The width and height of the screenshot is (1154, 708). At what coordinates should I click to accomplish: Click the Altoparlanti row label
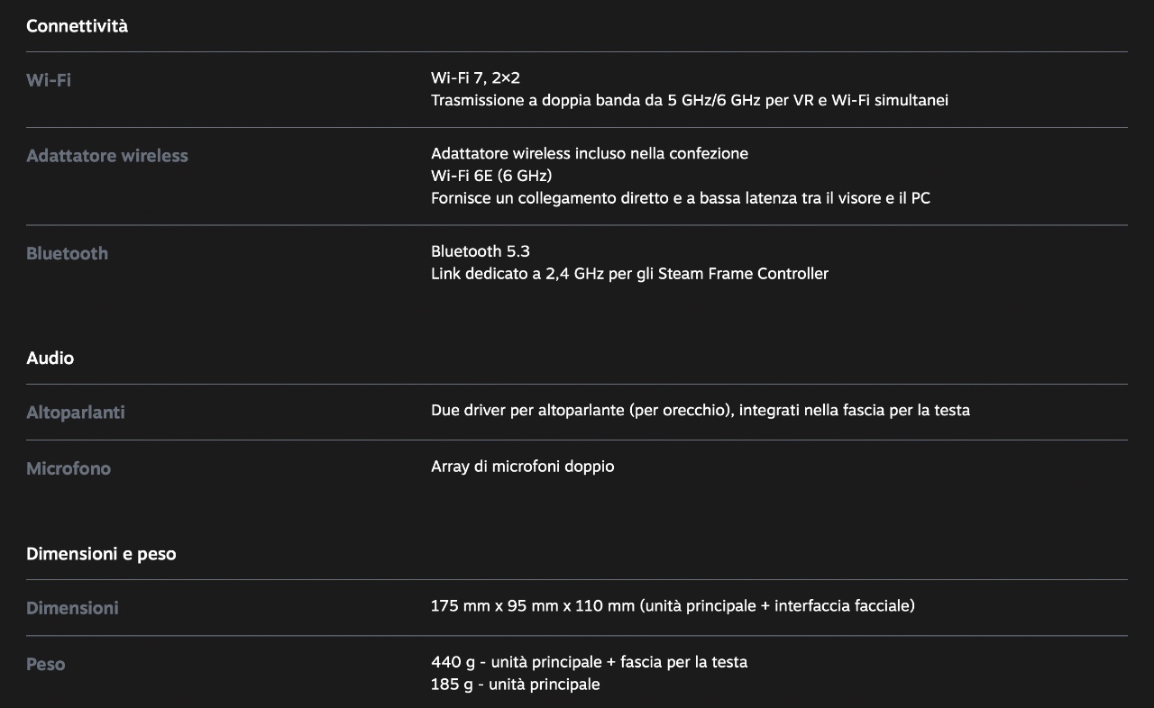(x=76, y=413)
